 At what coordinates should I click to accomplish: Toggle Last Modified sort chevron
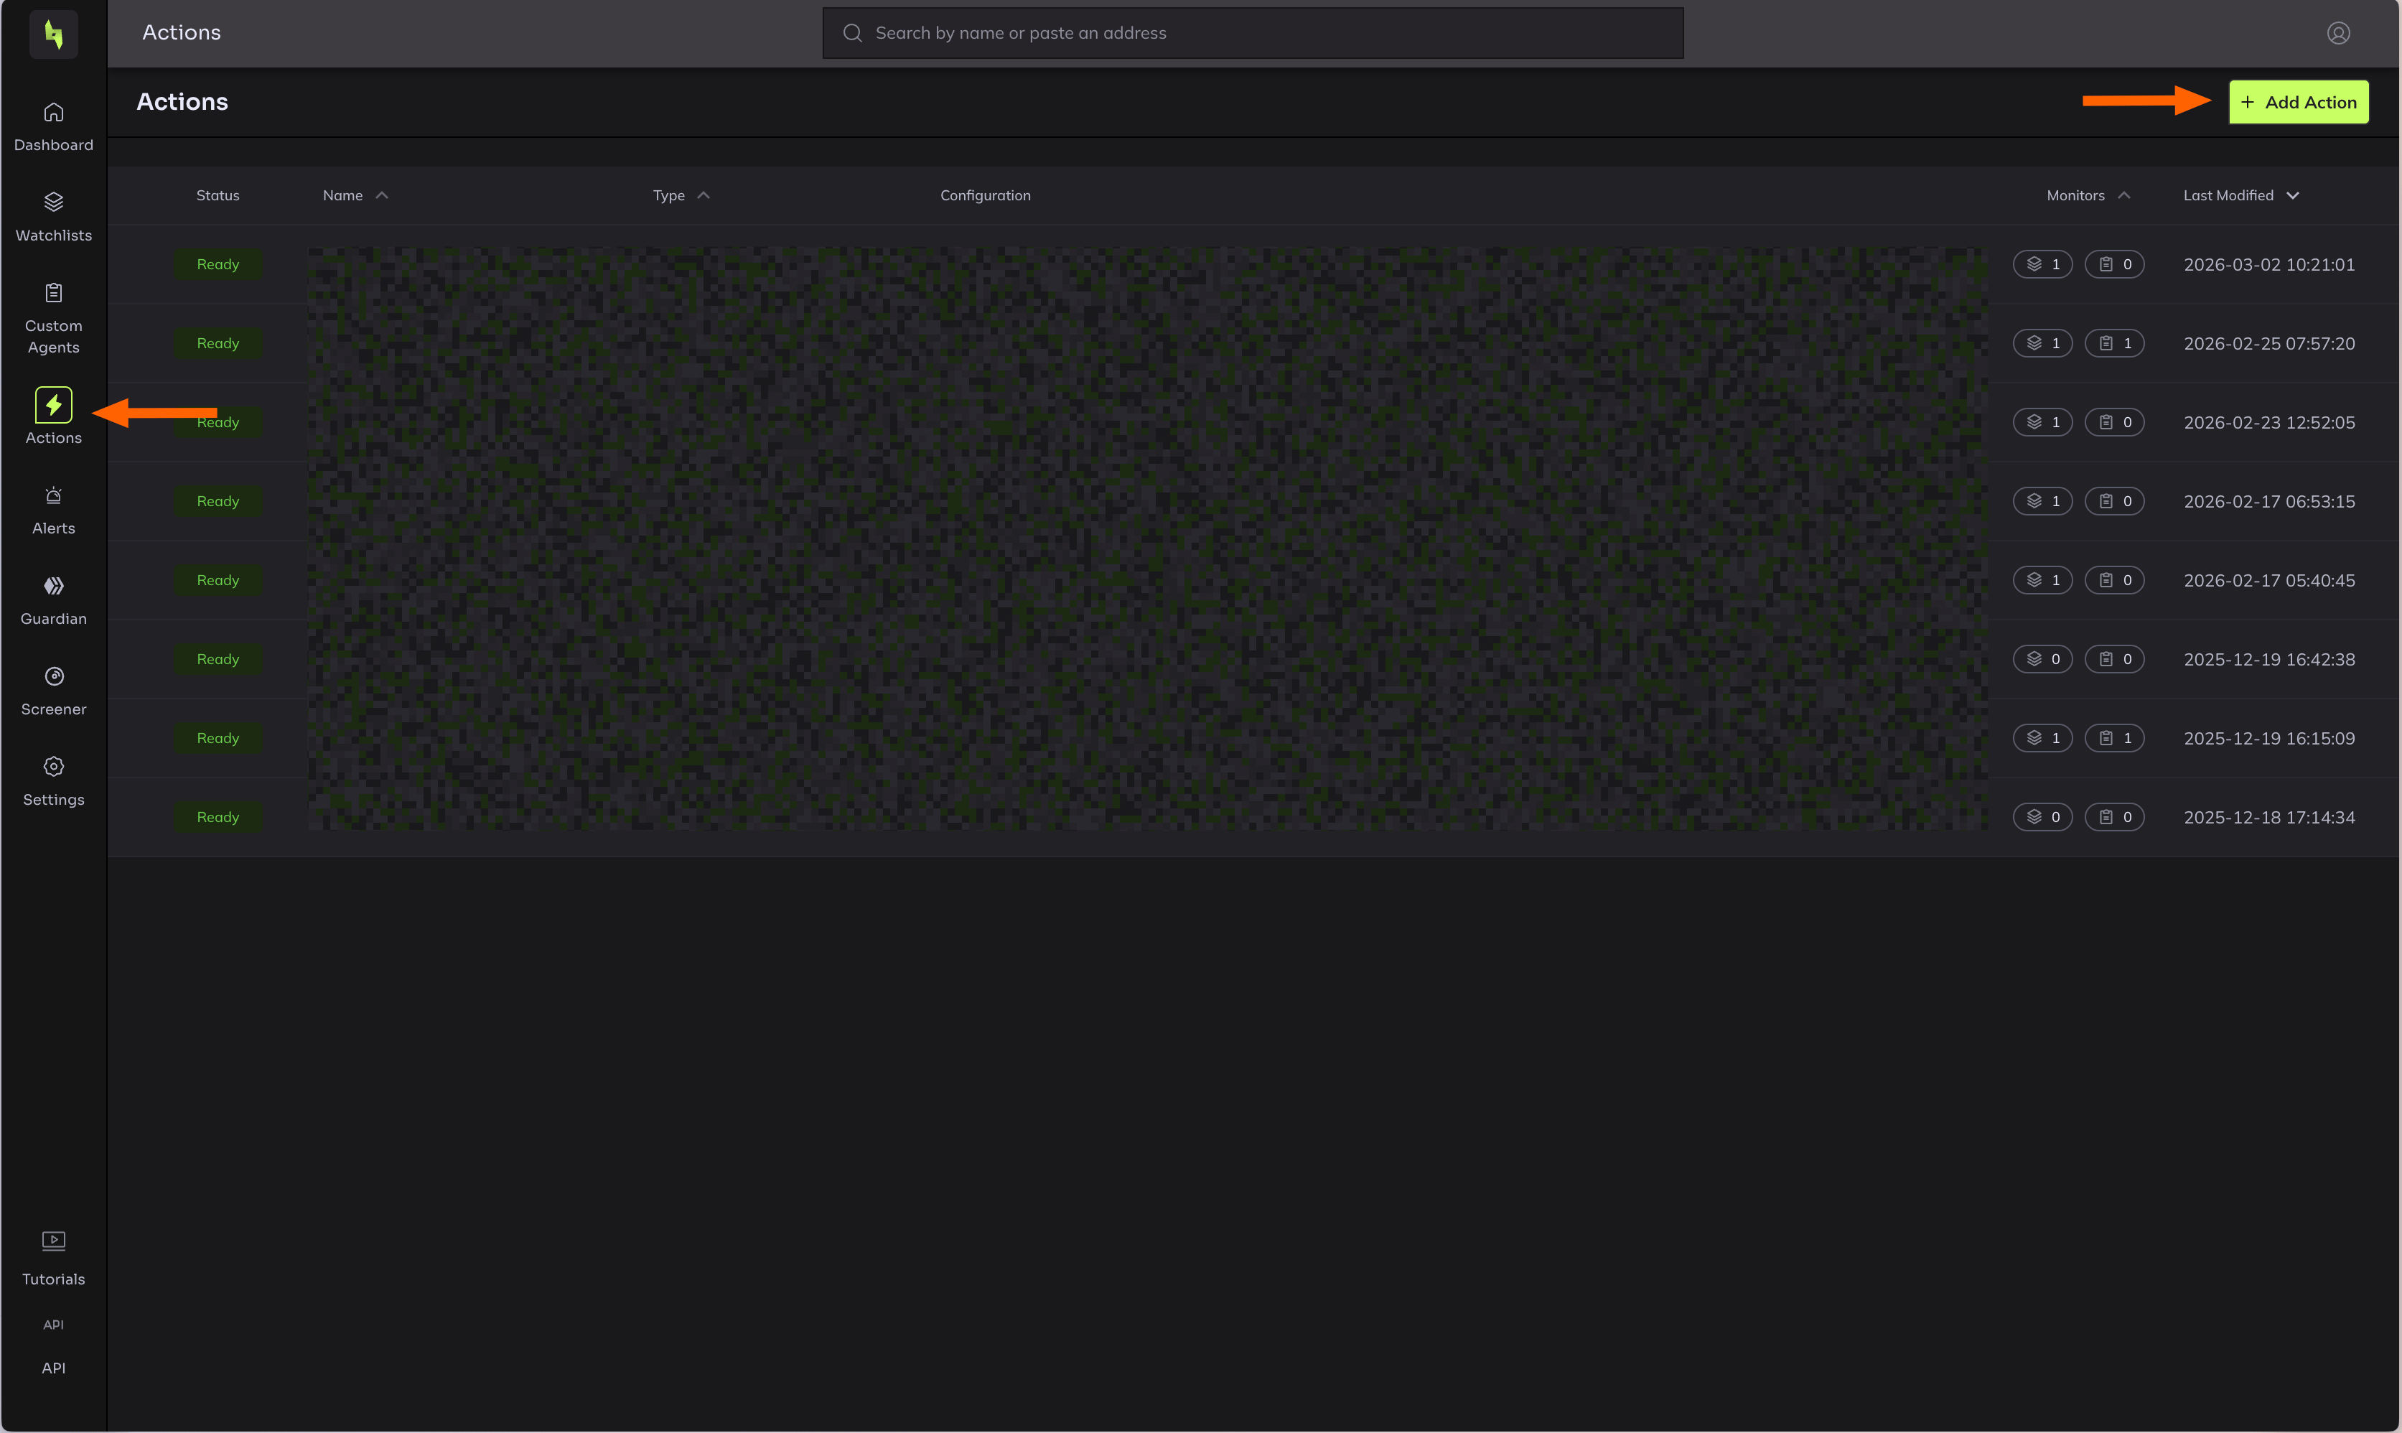click(2293, 195)
